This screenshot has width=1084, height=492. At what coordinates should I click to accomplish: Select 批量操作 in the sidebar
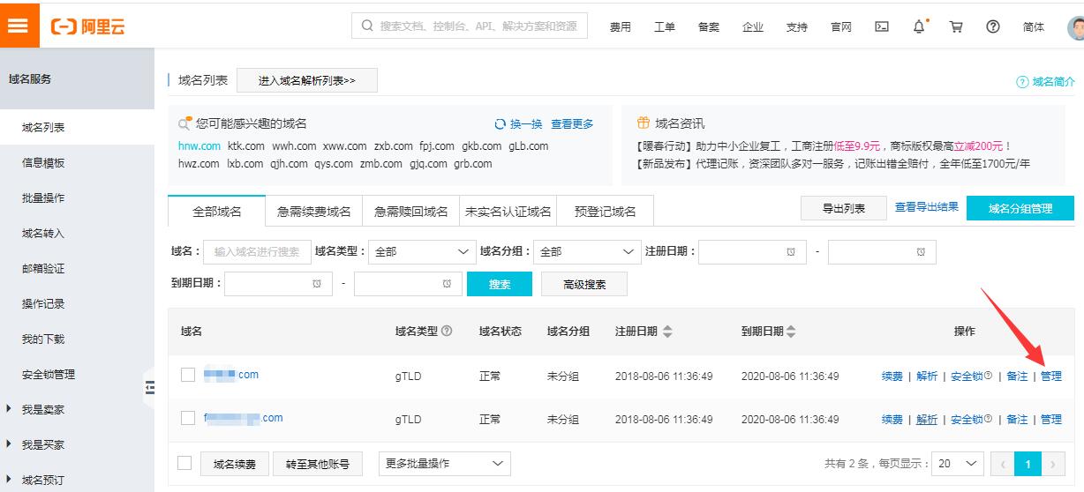coord(43,198)
